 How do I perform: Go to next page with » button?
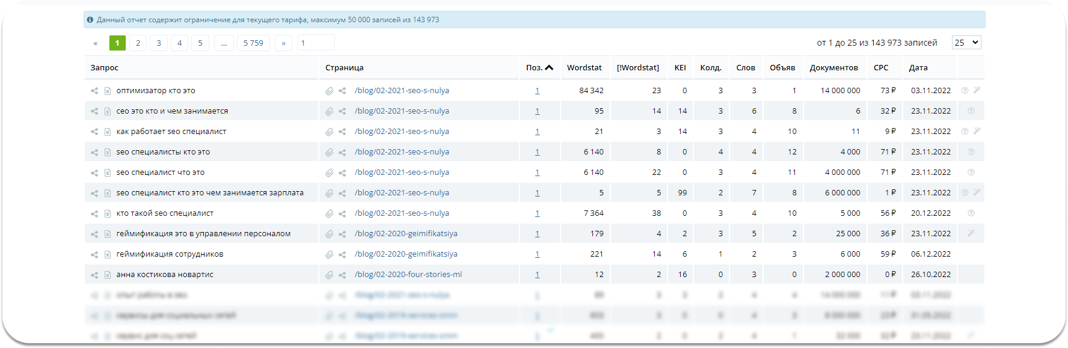283,43
